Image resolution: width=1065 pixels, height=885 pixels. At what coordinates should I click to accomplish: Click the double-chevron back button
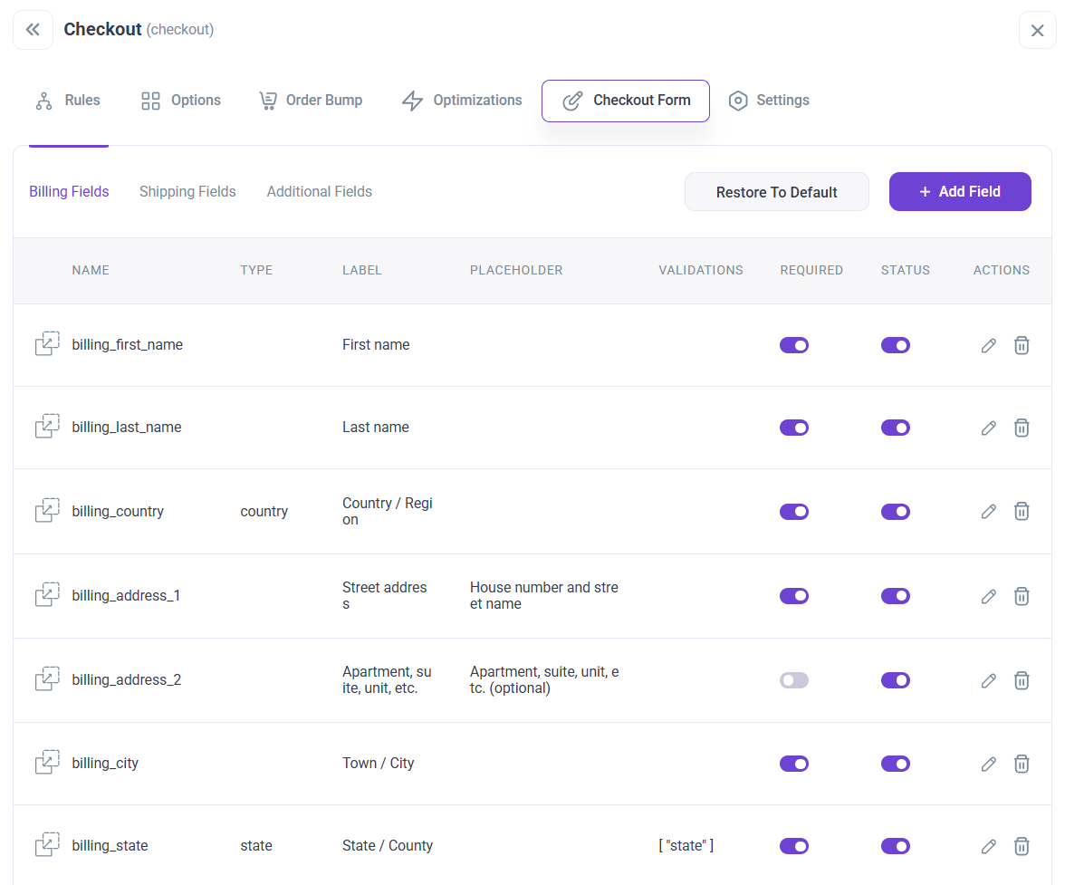[x=33, y=29]
